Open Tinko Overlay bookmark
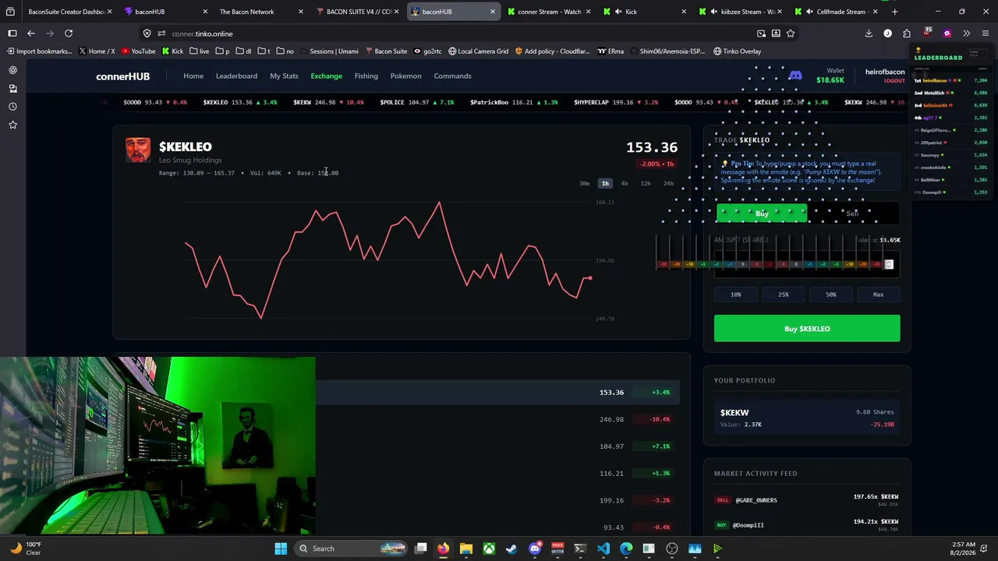 [737, 51]
